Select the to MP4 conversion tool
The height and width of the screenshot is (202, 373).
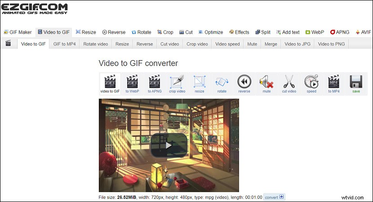[x=334, y=84]
